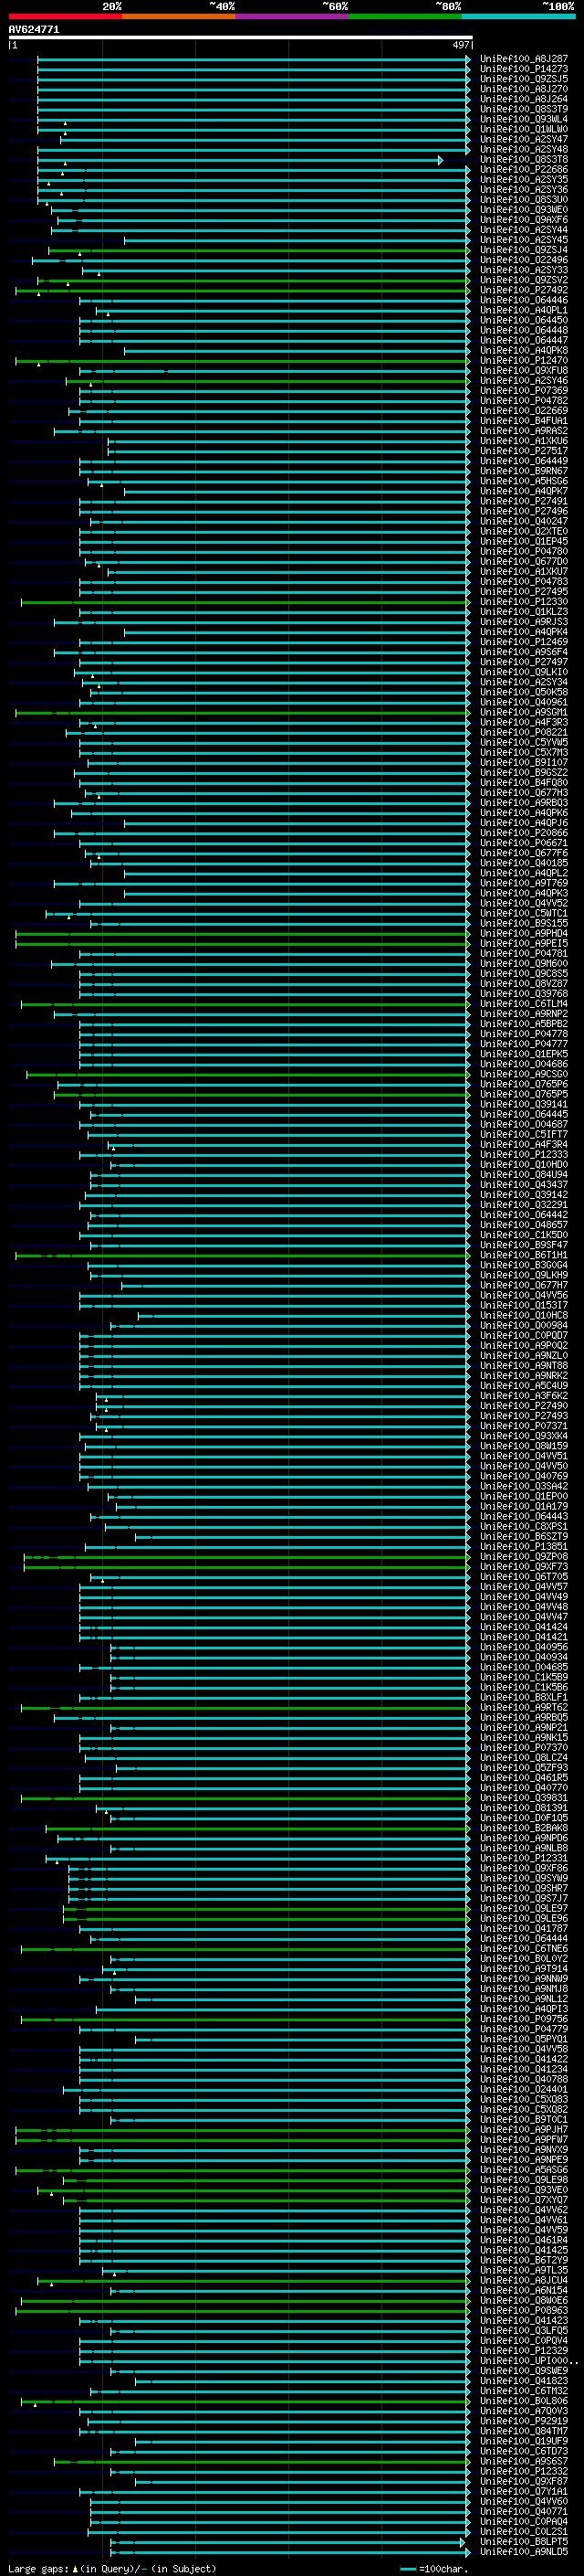Click the AV624771 query name

[34, 30]
